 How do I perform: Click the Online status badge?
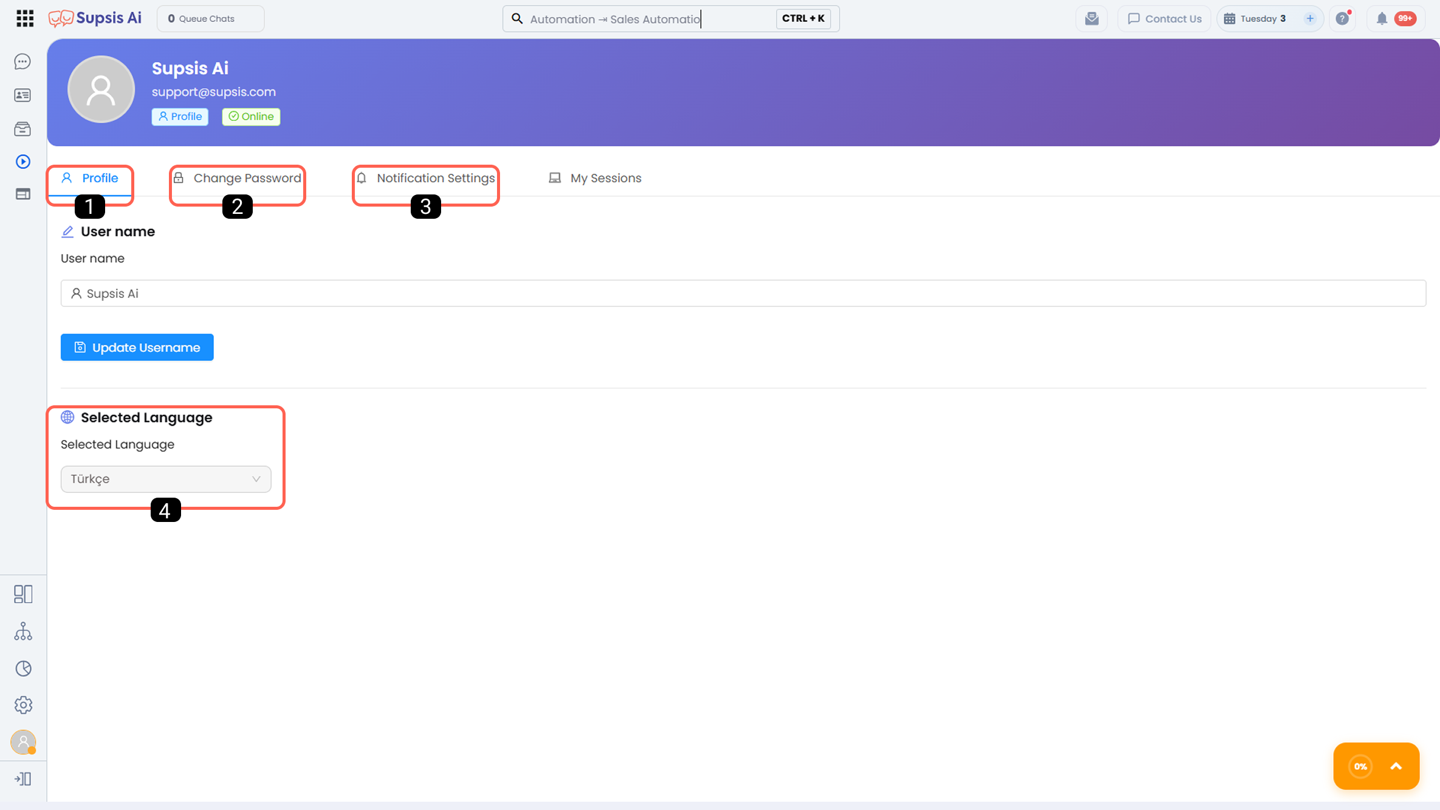pyautogui.click(x=251, y=117)
